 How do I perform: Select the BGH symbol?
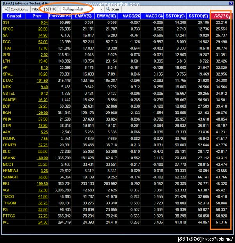pos(7,113)
